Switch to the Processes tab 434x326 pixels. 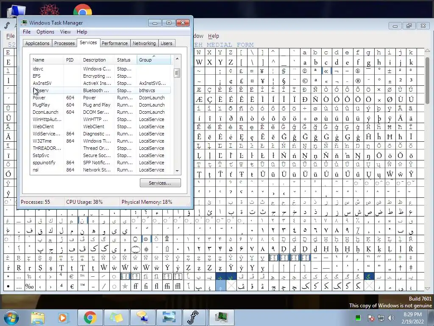pos(64,43)
